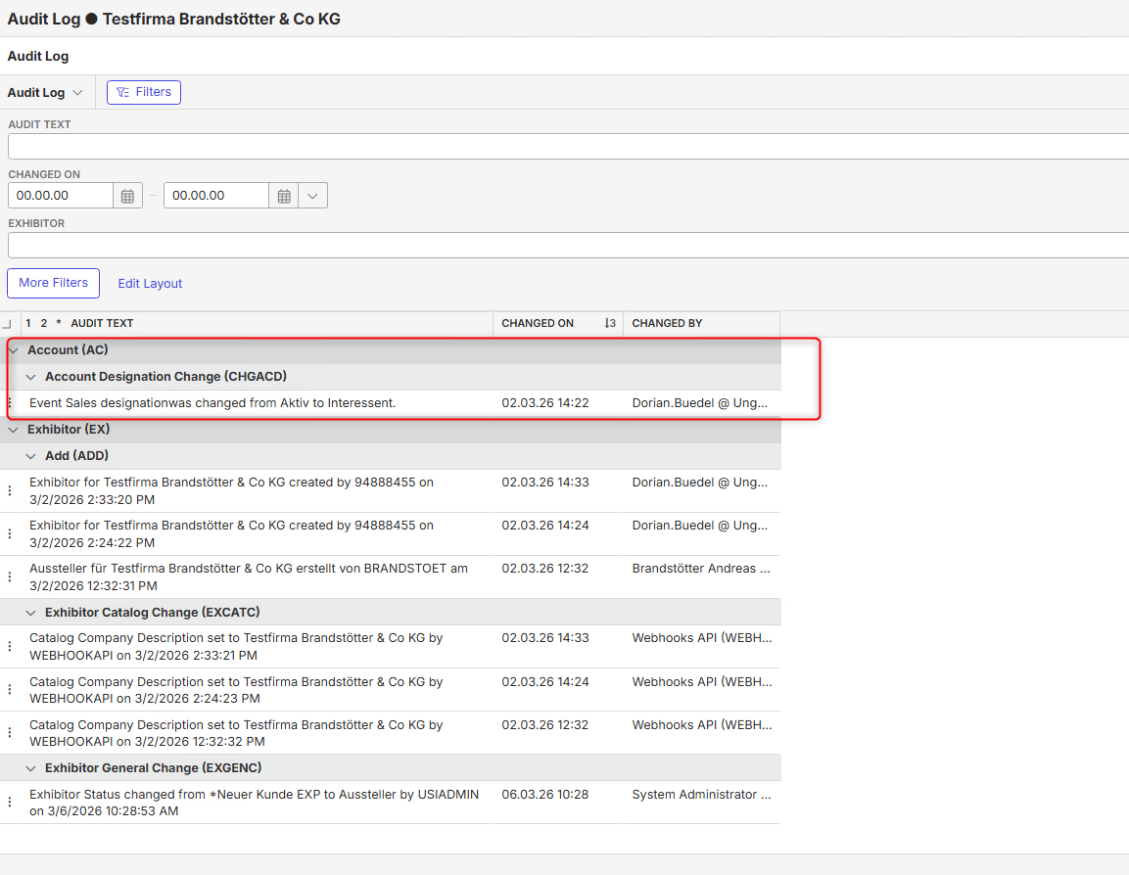Open Audit Log view dropdown
This screenshot has width=1129, height=875.
pyautogui.click(x=45, y=93)
